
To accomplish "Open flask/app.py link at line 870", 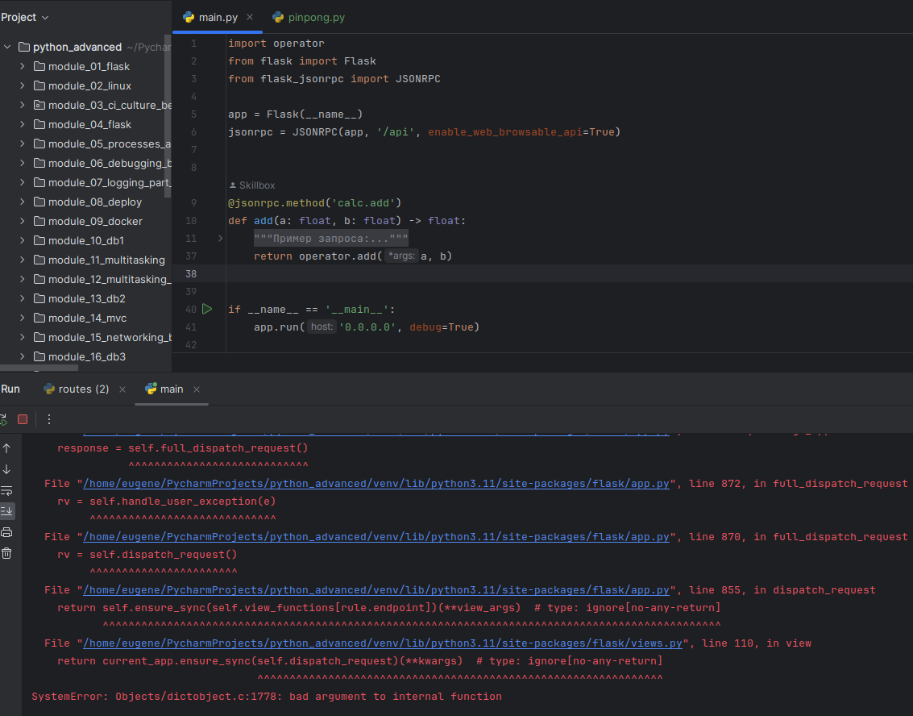I will coord(376,536).
